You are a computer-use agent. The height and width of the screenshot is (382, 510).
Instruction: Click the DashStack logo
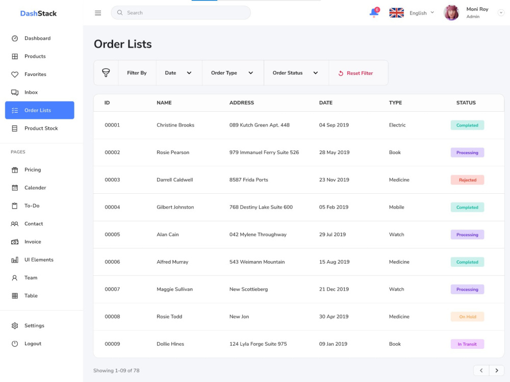pyautogui.click(x=38, y=13)
